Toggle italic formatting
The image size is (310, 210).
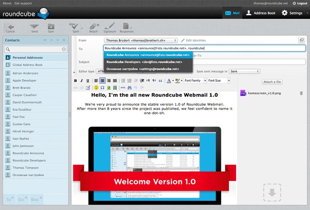pyautogui.click(x=82, y=80)
